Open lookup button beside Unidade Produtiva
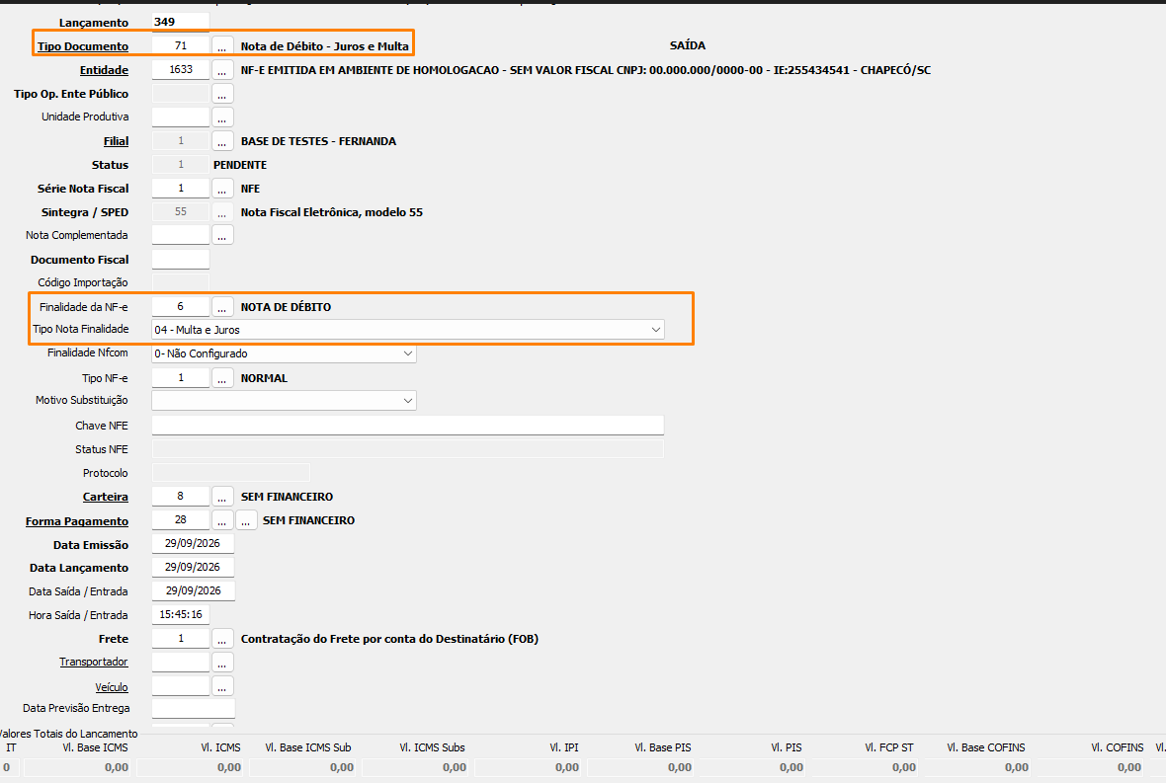 (x=222, y=117)
